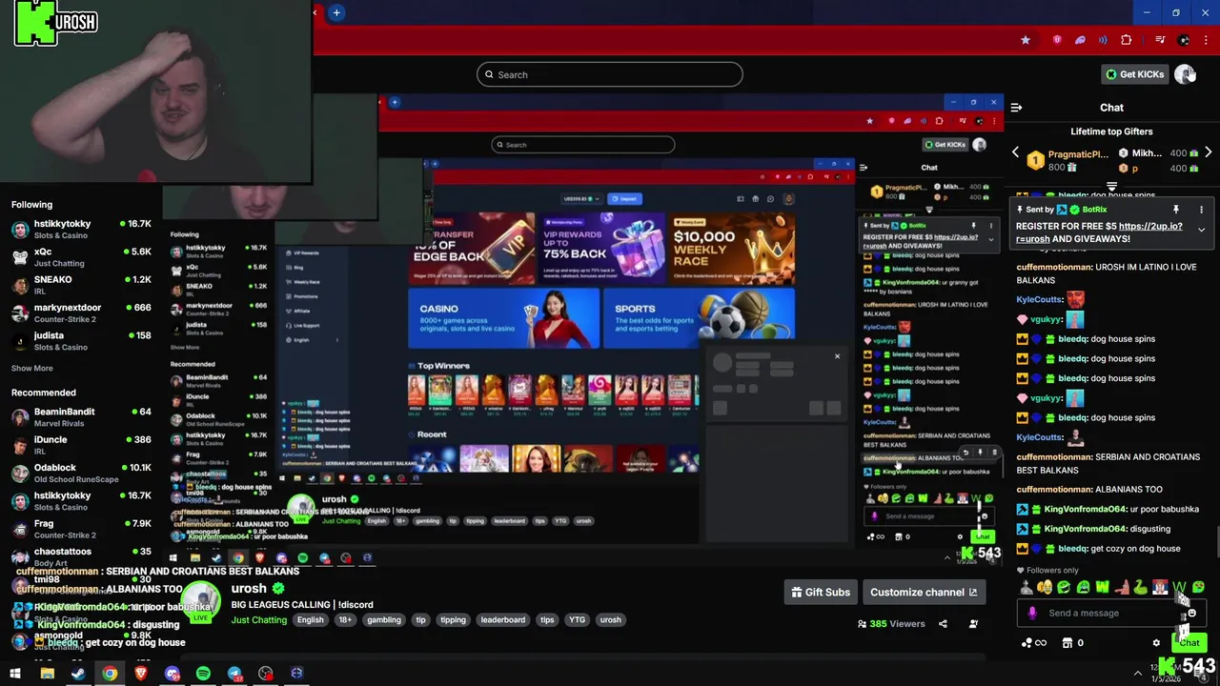Viewport: 1220px width, 686px height.
Task: Open Spotify from the taskbar
Action: click(x=203, y=674)
